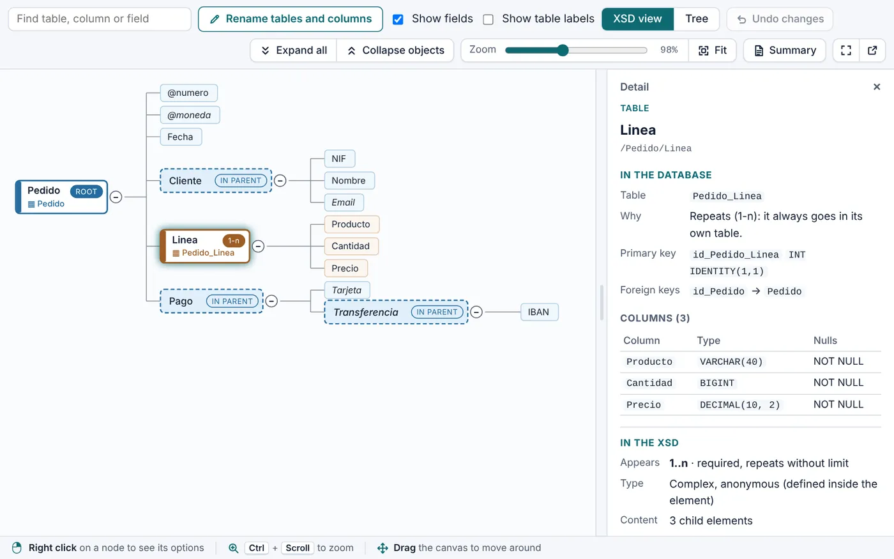Viewport: 894px width, 559px height.
Task: Click the 1-n badge on Linea
Action: click(x=234, y=241)
